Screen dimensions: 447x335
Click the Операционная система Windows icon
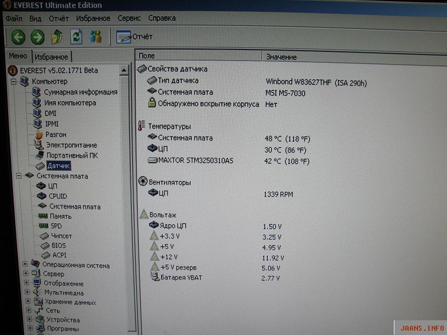coord(36,264)
